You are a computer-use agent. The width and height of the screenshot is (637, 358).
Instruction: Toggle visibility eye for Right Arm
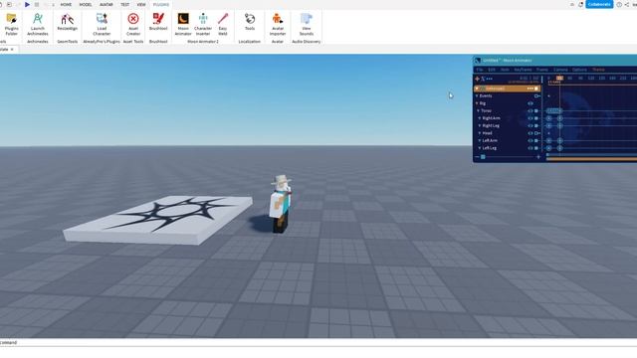click(x=531, y=118)
